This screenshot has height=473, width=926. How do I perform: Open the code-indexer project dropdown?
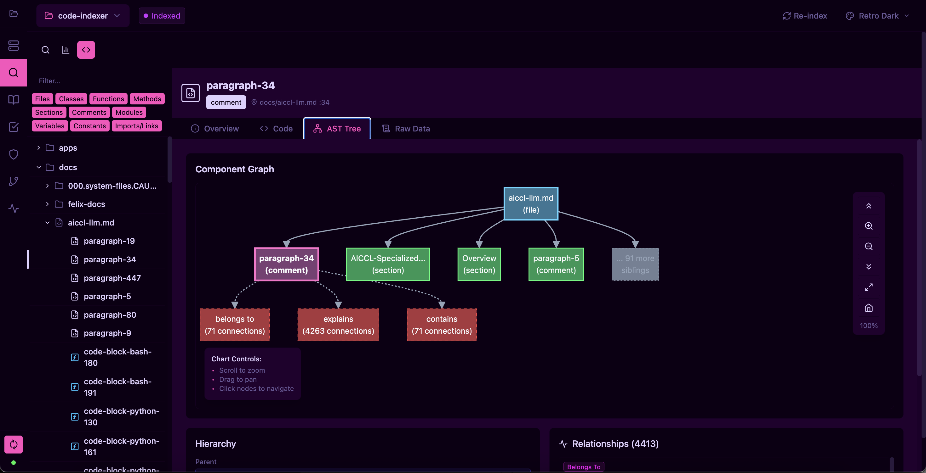(x=82, y=16)
